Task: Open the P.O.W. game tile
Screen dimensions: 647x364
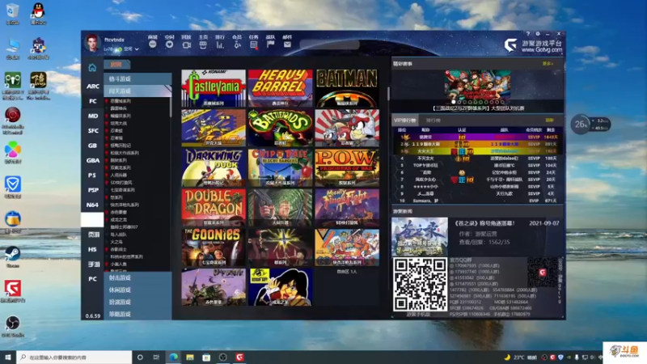Action: 347,167
